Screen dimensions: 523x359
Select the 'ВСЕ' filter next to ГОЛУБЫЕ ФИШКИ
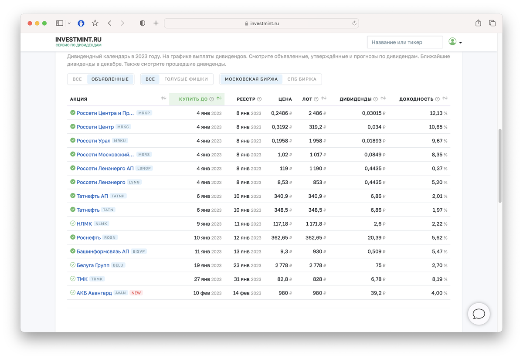[x=150, y=79]
